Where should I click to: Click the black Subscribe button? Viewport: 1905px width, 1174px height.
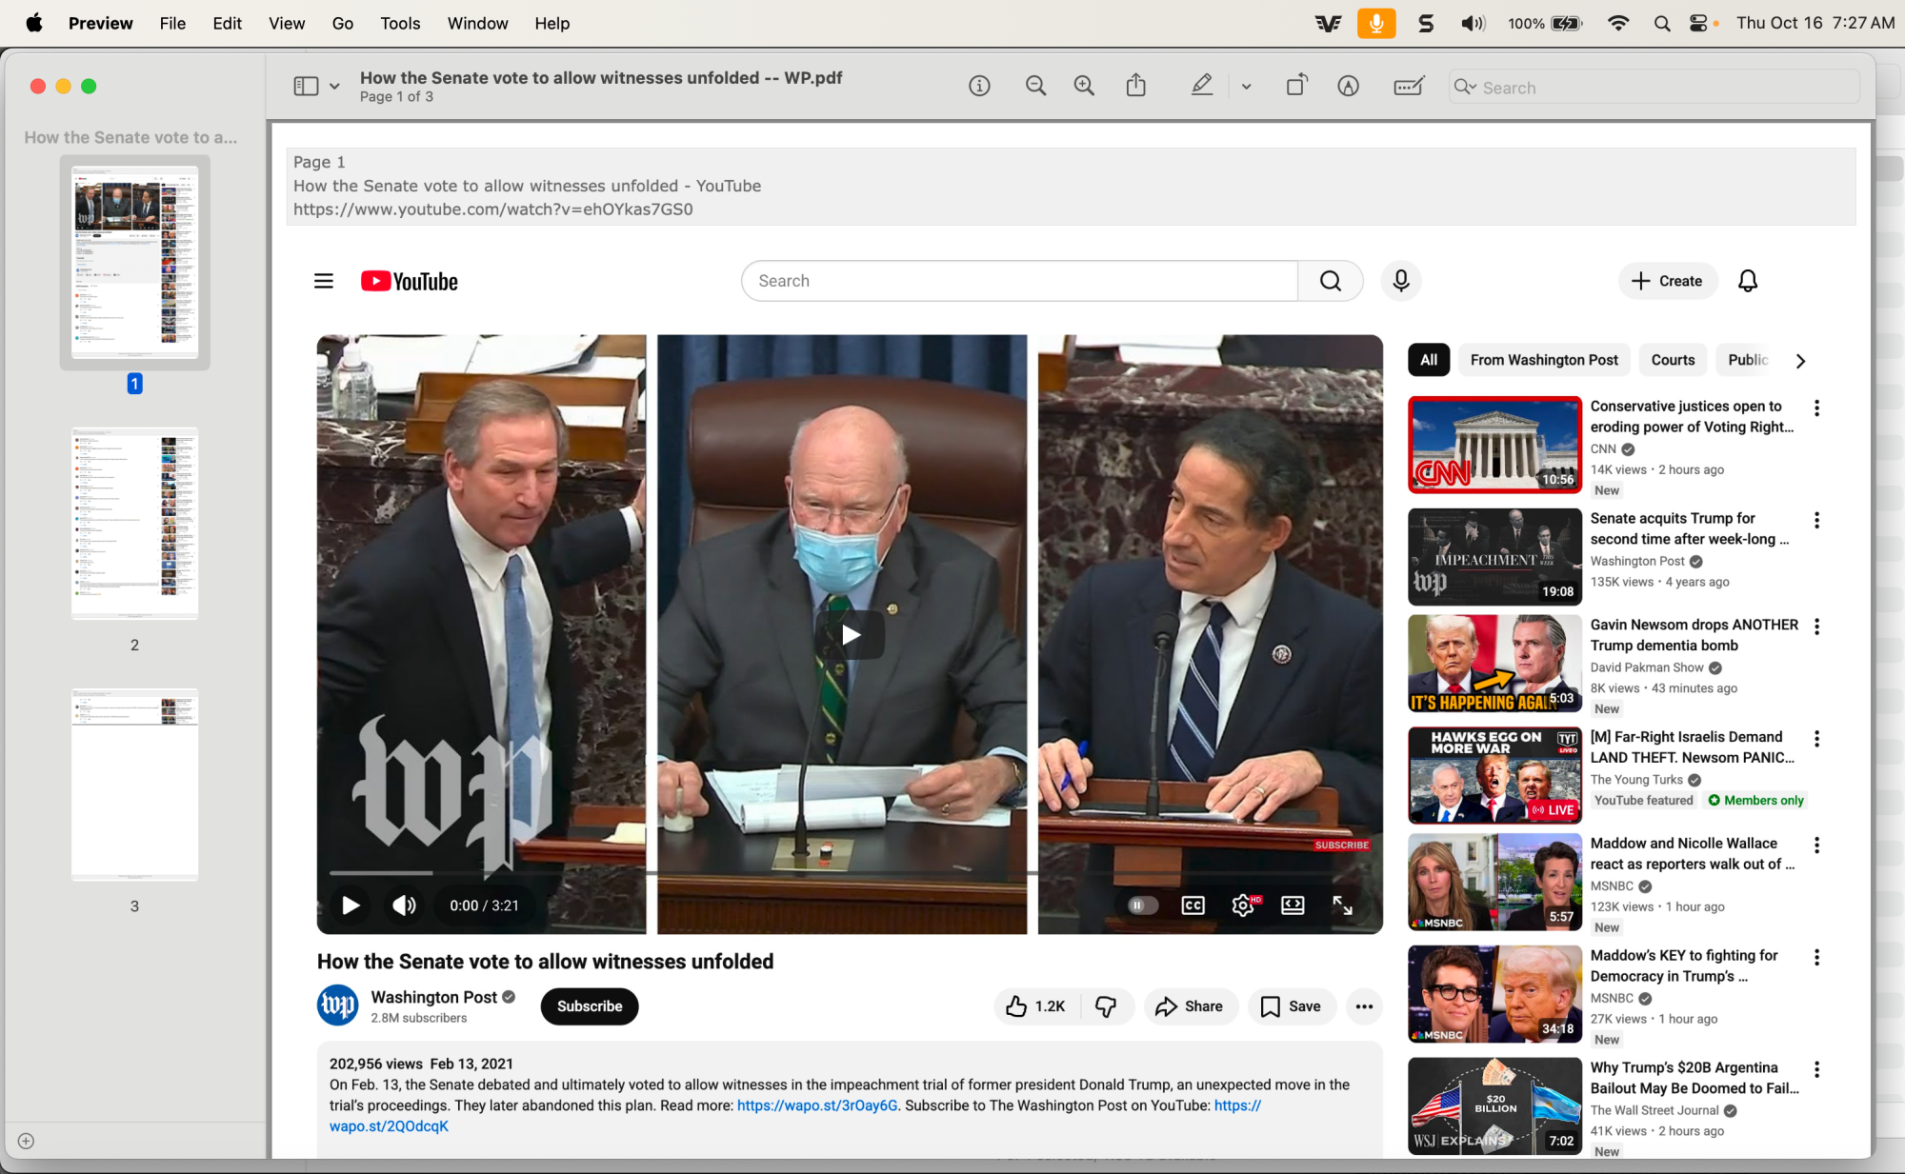point(590,1006)
